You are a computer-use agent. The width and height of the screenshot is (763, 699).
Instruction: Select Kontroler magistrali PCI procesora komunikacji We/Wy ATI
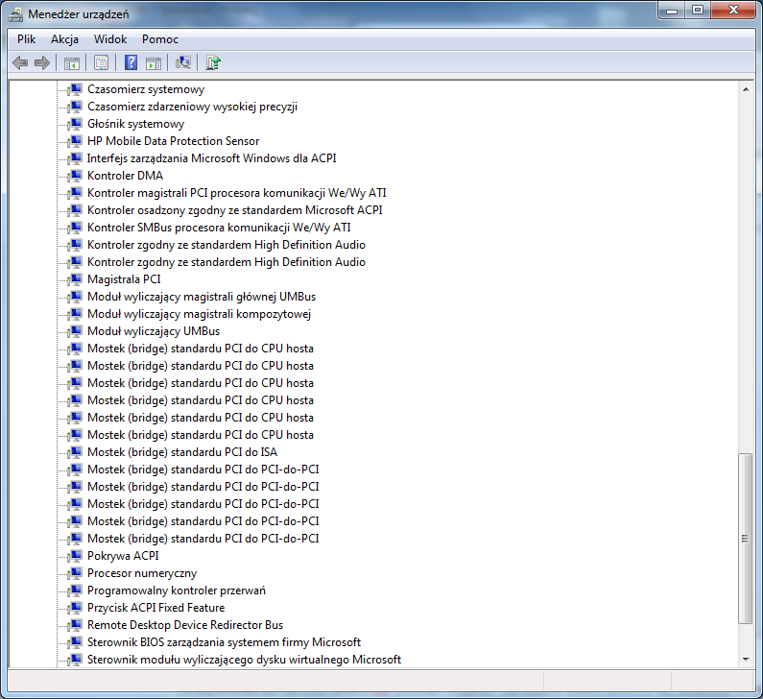tap(236, 193)
